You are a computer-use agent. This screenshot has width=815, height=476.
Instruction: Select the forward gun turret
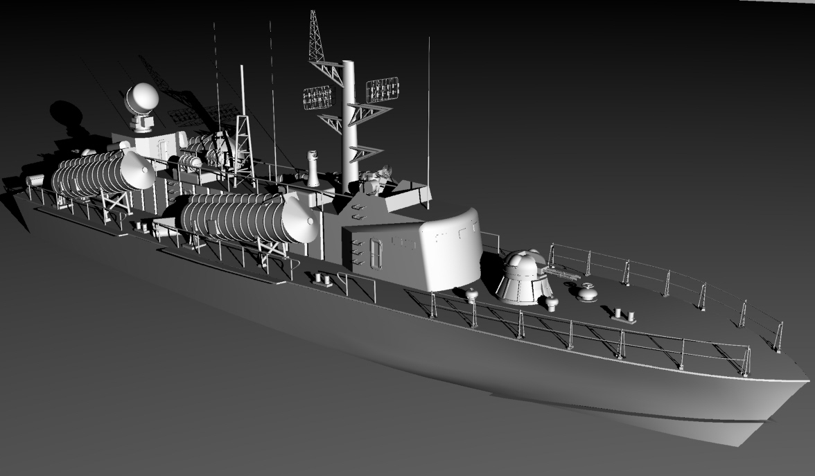tap(523, 276)
